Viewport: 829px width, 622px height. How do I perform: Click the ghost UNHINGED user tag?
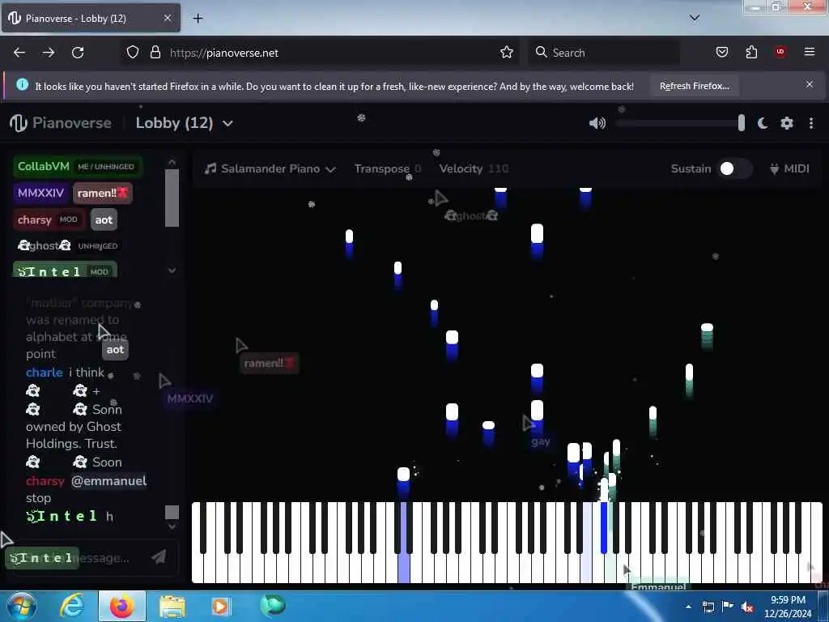pos(68,245)
